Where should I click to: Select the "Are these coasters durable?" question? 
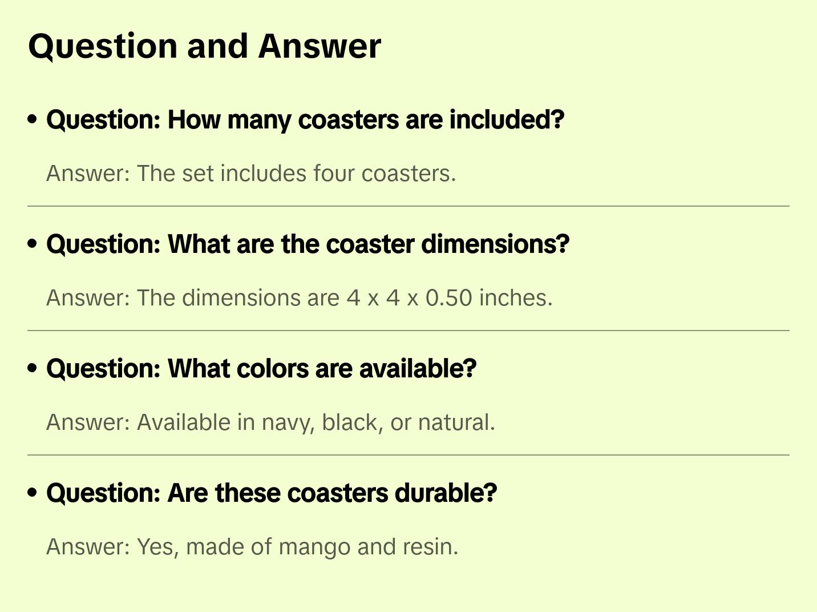[x=272, y=493]
